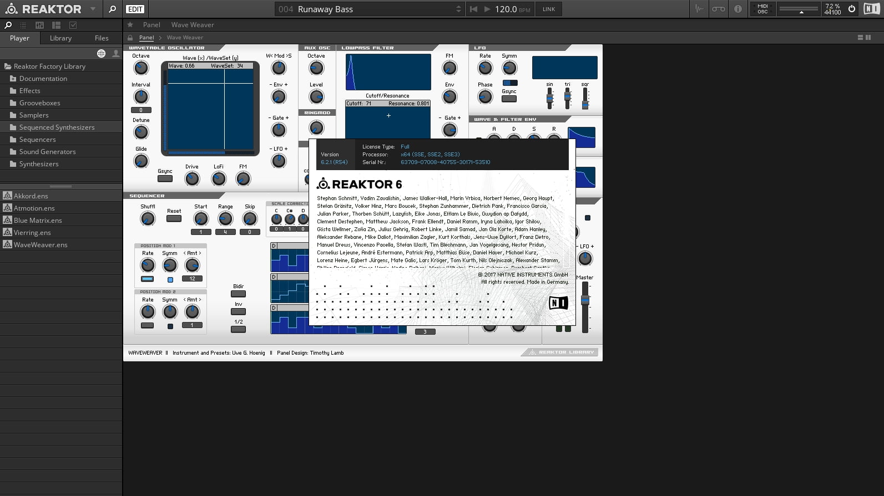Open the layout blocks icon in the sidebar

tap(56, 25)
